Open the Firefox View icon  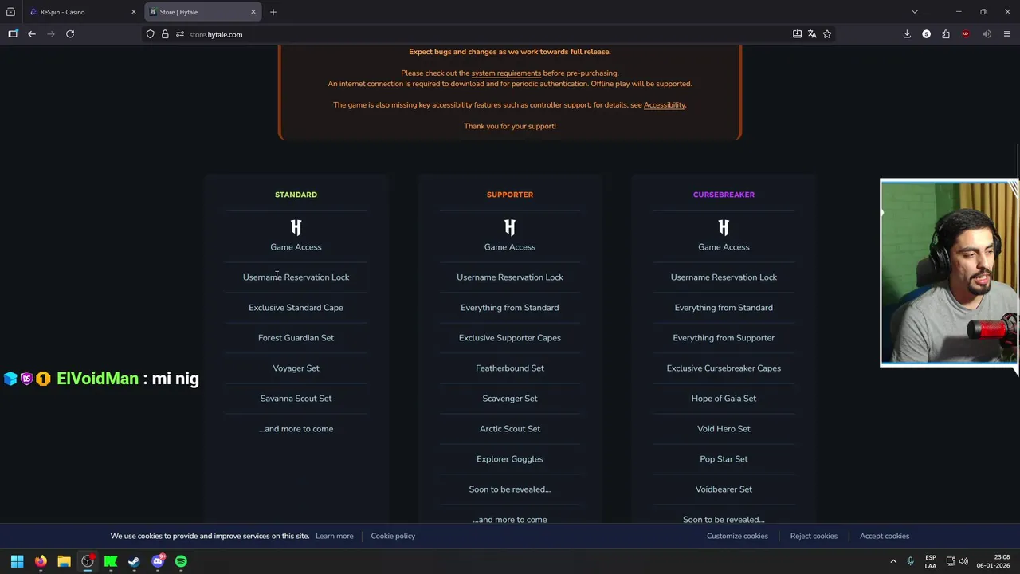point(10,12)
